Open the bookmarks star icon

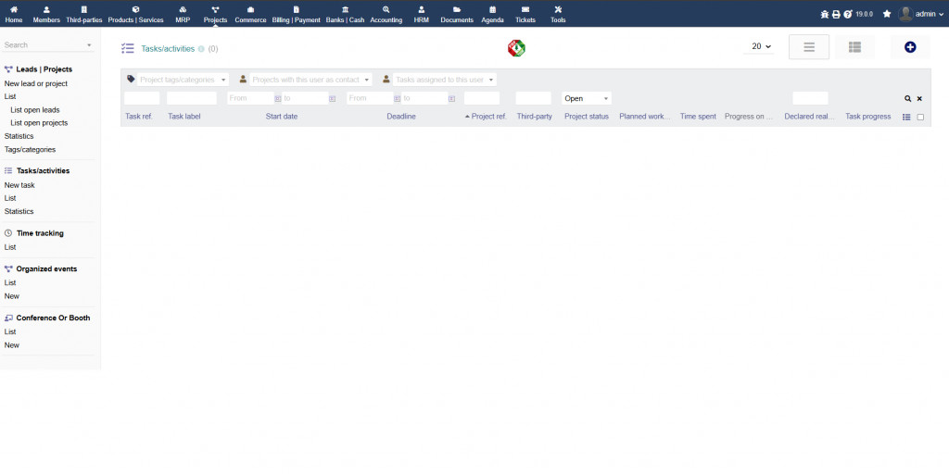[x=887, y=14]
